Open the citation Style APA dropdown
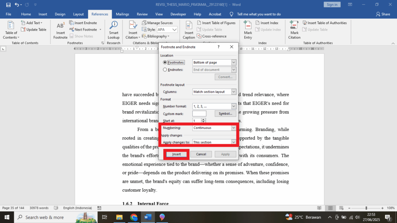The height and width of the screenshot is (223, 397). [174, 29]
